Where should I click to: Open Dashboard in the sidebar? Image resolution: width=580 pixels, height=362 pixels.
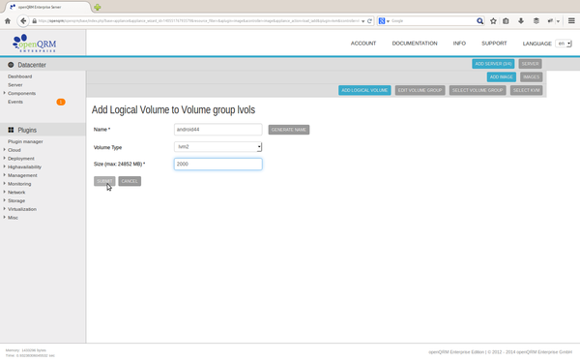click(x=20, y=76)
